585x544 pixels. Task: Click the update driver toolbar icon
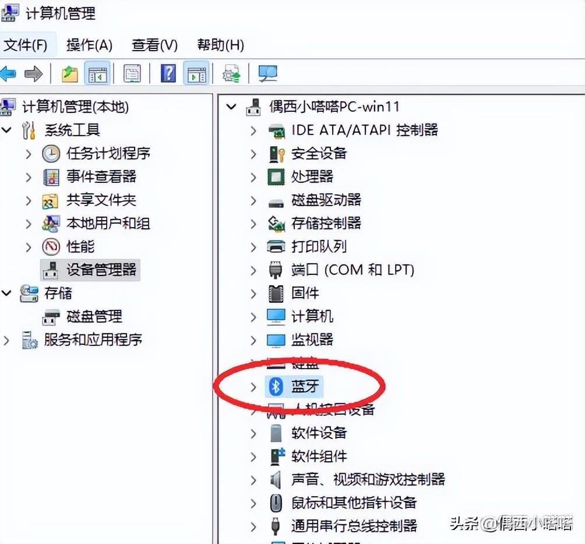click(231, 73)
